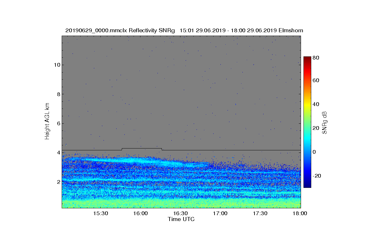Click the height tick label 4
This screenshot has height=248, width=372.
(x=58, y=153)
